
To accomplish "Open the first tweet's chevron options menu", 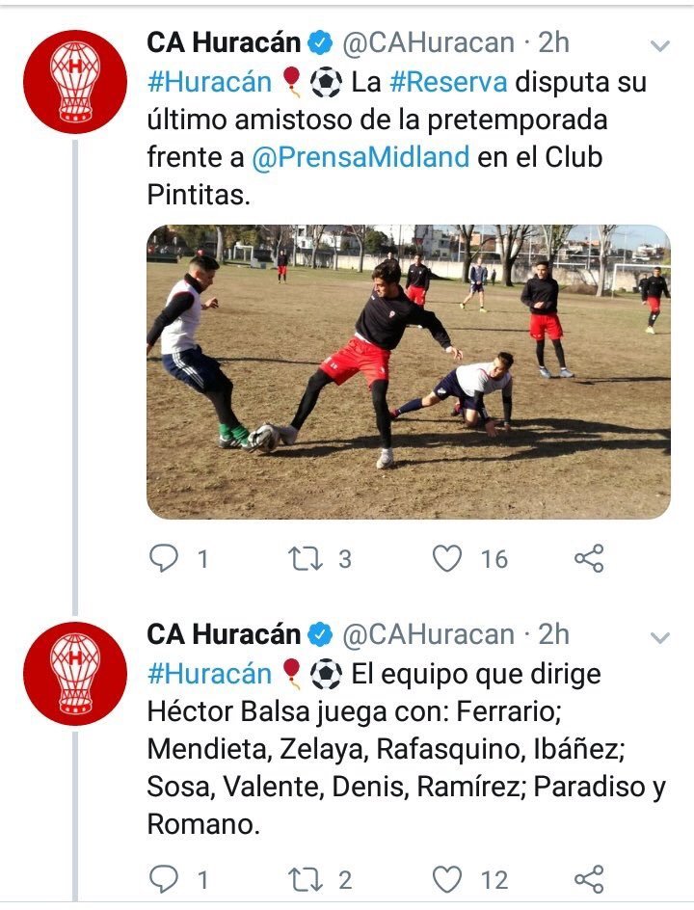I will pyautogui.click(x=660, y=45).
